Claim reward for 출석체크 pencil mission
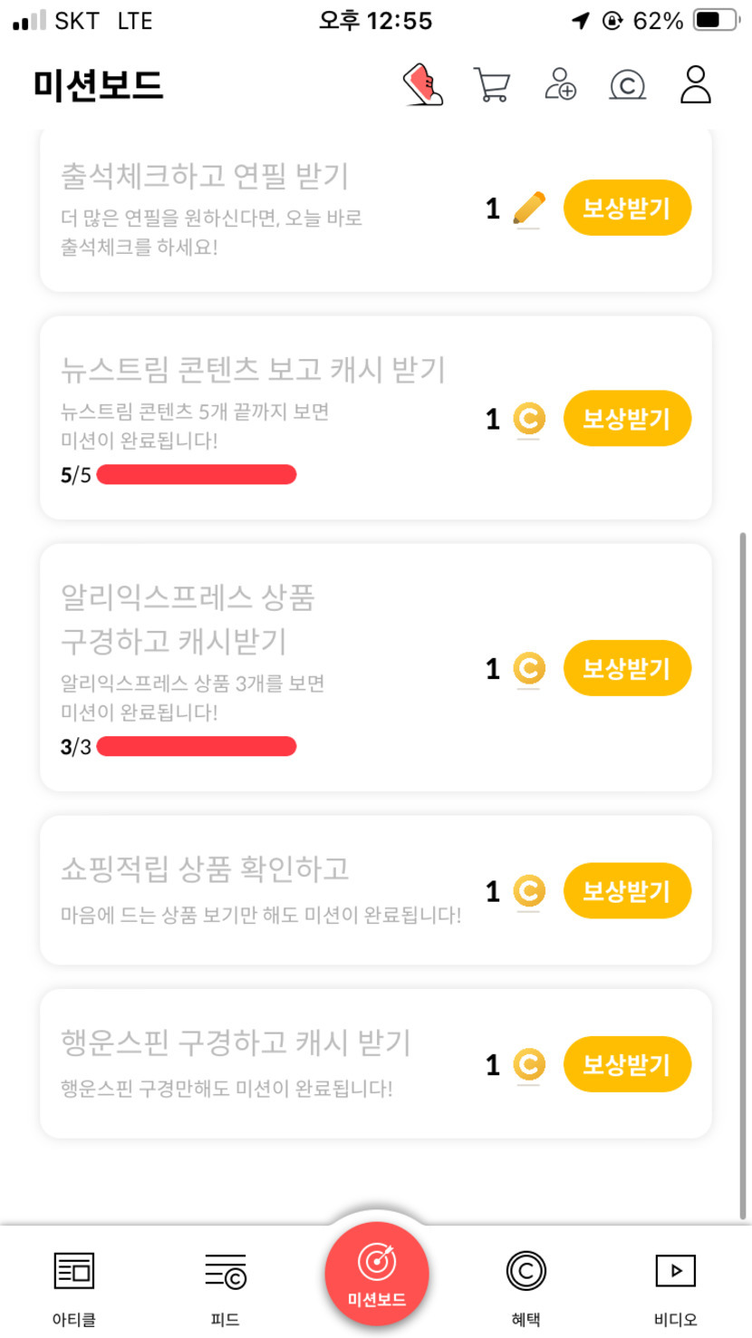This screenshot has width=752, height=1338. tap(627, 208)
